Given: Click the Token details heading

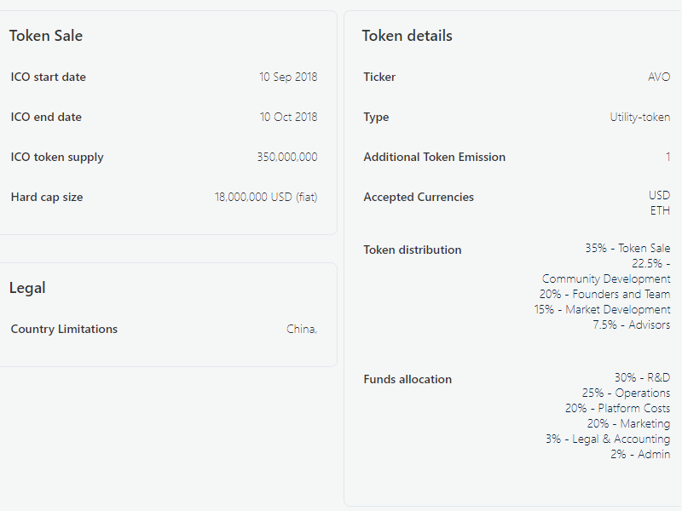Looking at the screenshot, I should pyautogui.click(x=407, y=36).
